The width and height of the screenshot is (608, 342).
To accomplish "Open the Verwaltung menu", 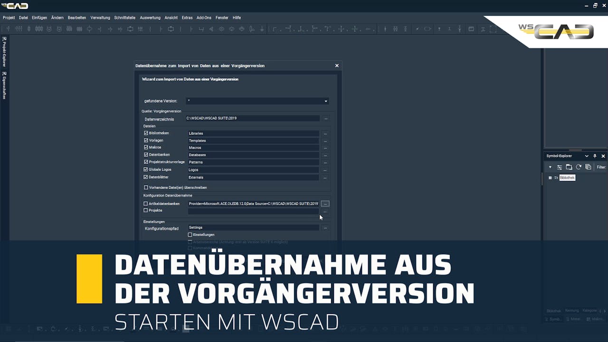I will [100, 18].
